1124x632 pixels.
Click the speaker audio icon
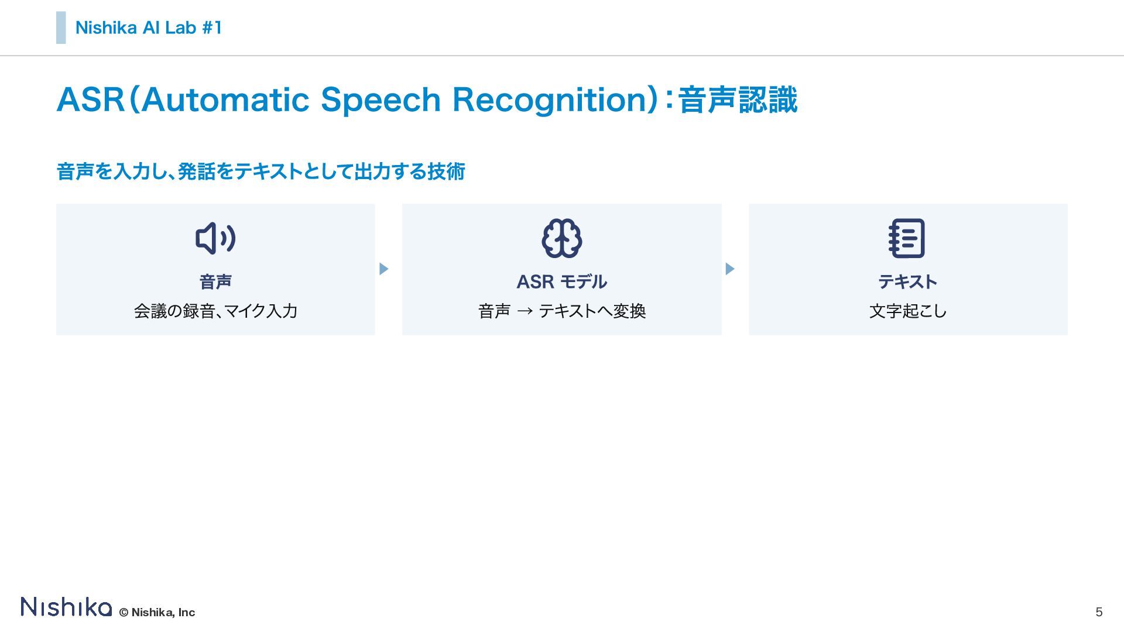[x=215, y=238]
